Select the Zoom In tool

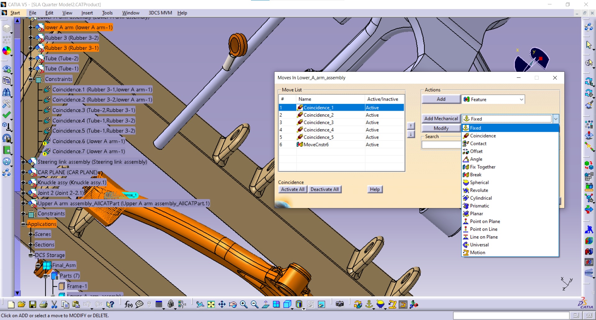pyautogui.click(x=243, y=305)
